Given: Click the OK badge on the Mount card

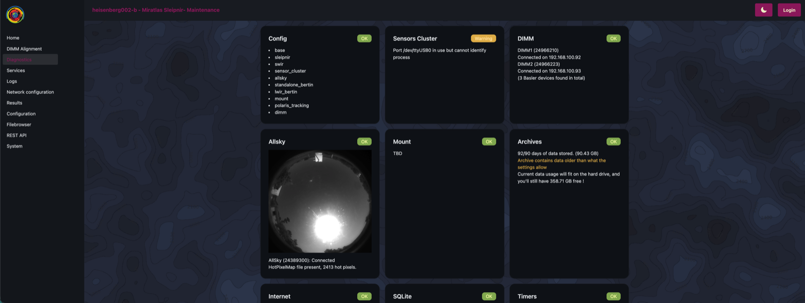Looking at the screenshot, I should pyautogui.click(x=489, y=142).
